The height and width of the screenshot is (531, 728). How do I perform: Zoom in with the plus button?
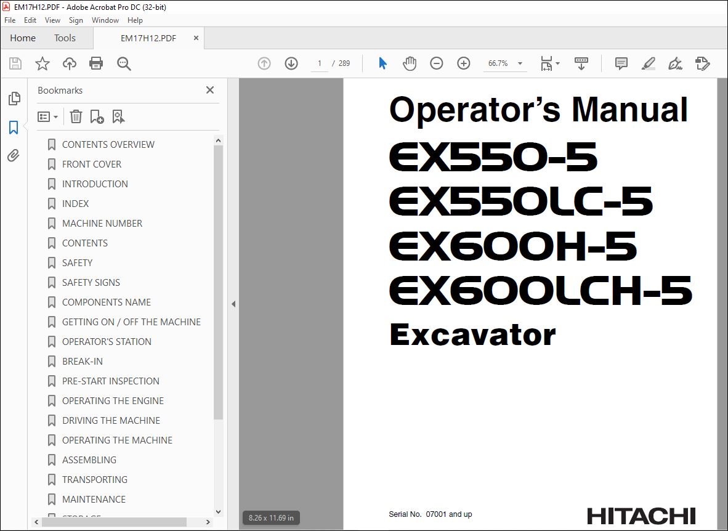click(x=463, y=63)
